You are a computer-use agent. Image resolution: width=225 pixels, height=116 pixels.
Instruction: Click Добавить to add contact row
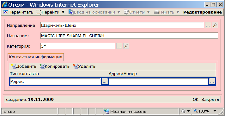click(24, 66)
